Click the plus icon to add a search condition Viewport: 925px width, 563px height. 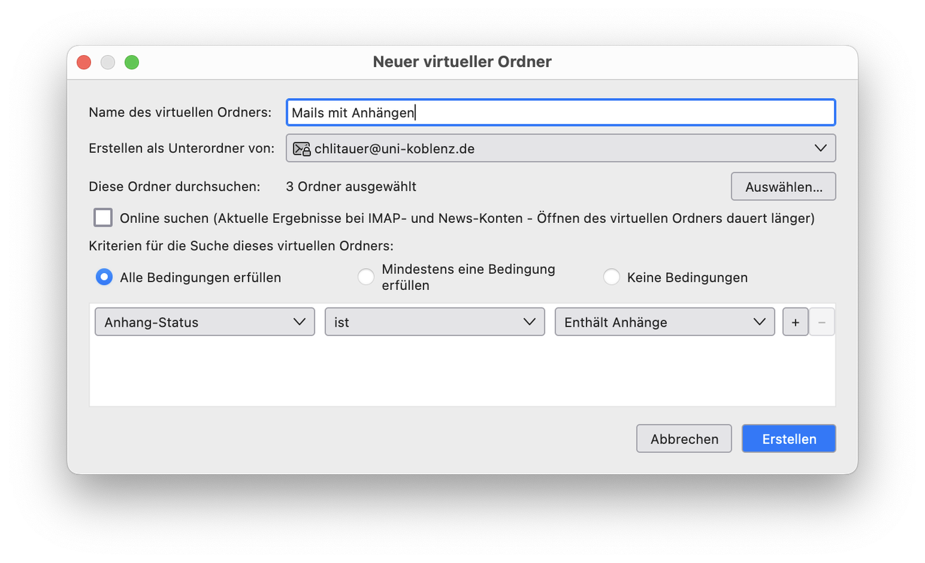tap(795, 322)
